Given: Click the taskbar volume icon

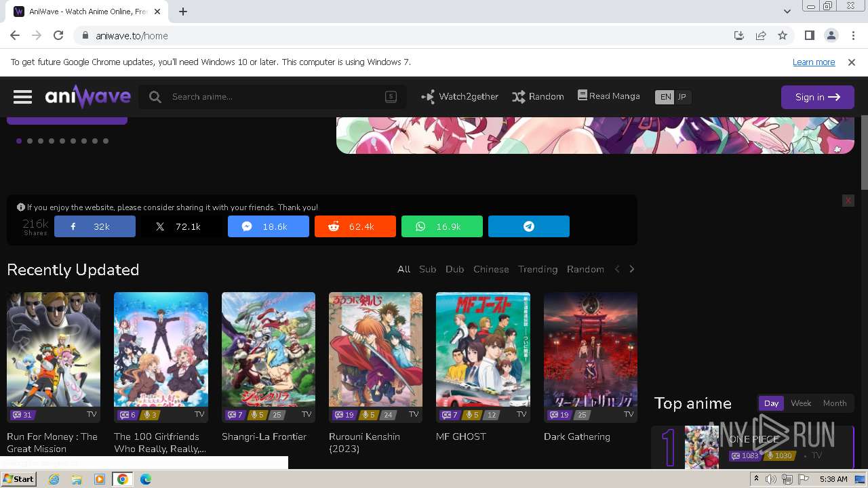Looking at the screenshot, I should (x=771, y=479).
